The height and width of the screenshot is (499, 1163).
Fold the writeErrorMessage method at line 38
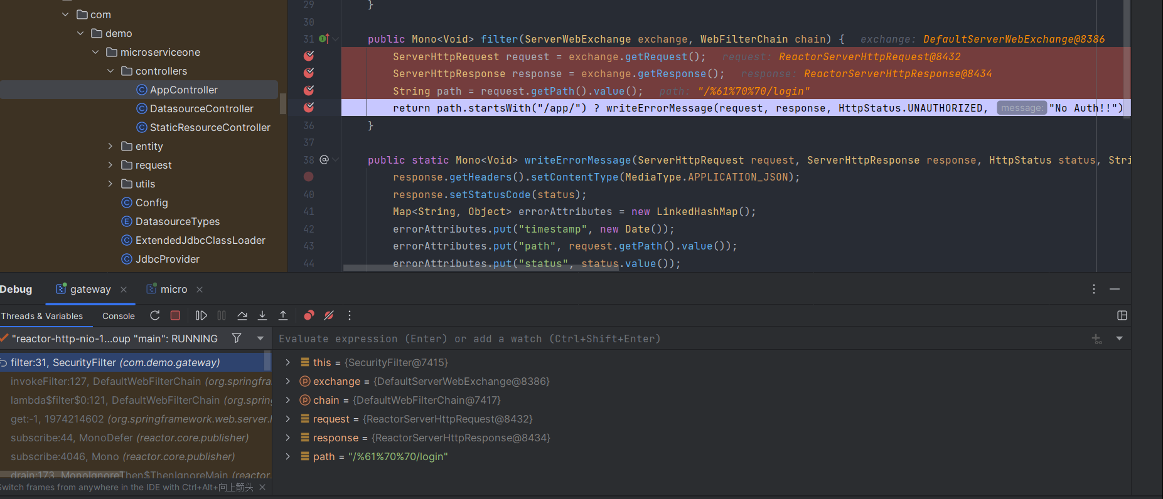point(336,160)
